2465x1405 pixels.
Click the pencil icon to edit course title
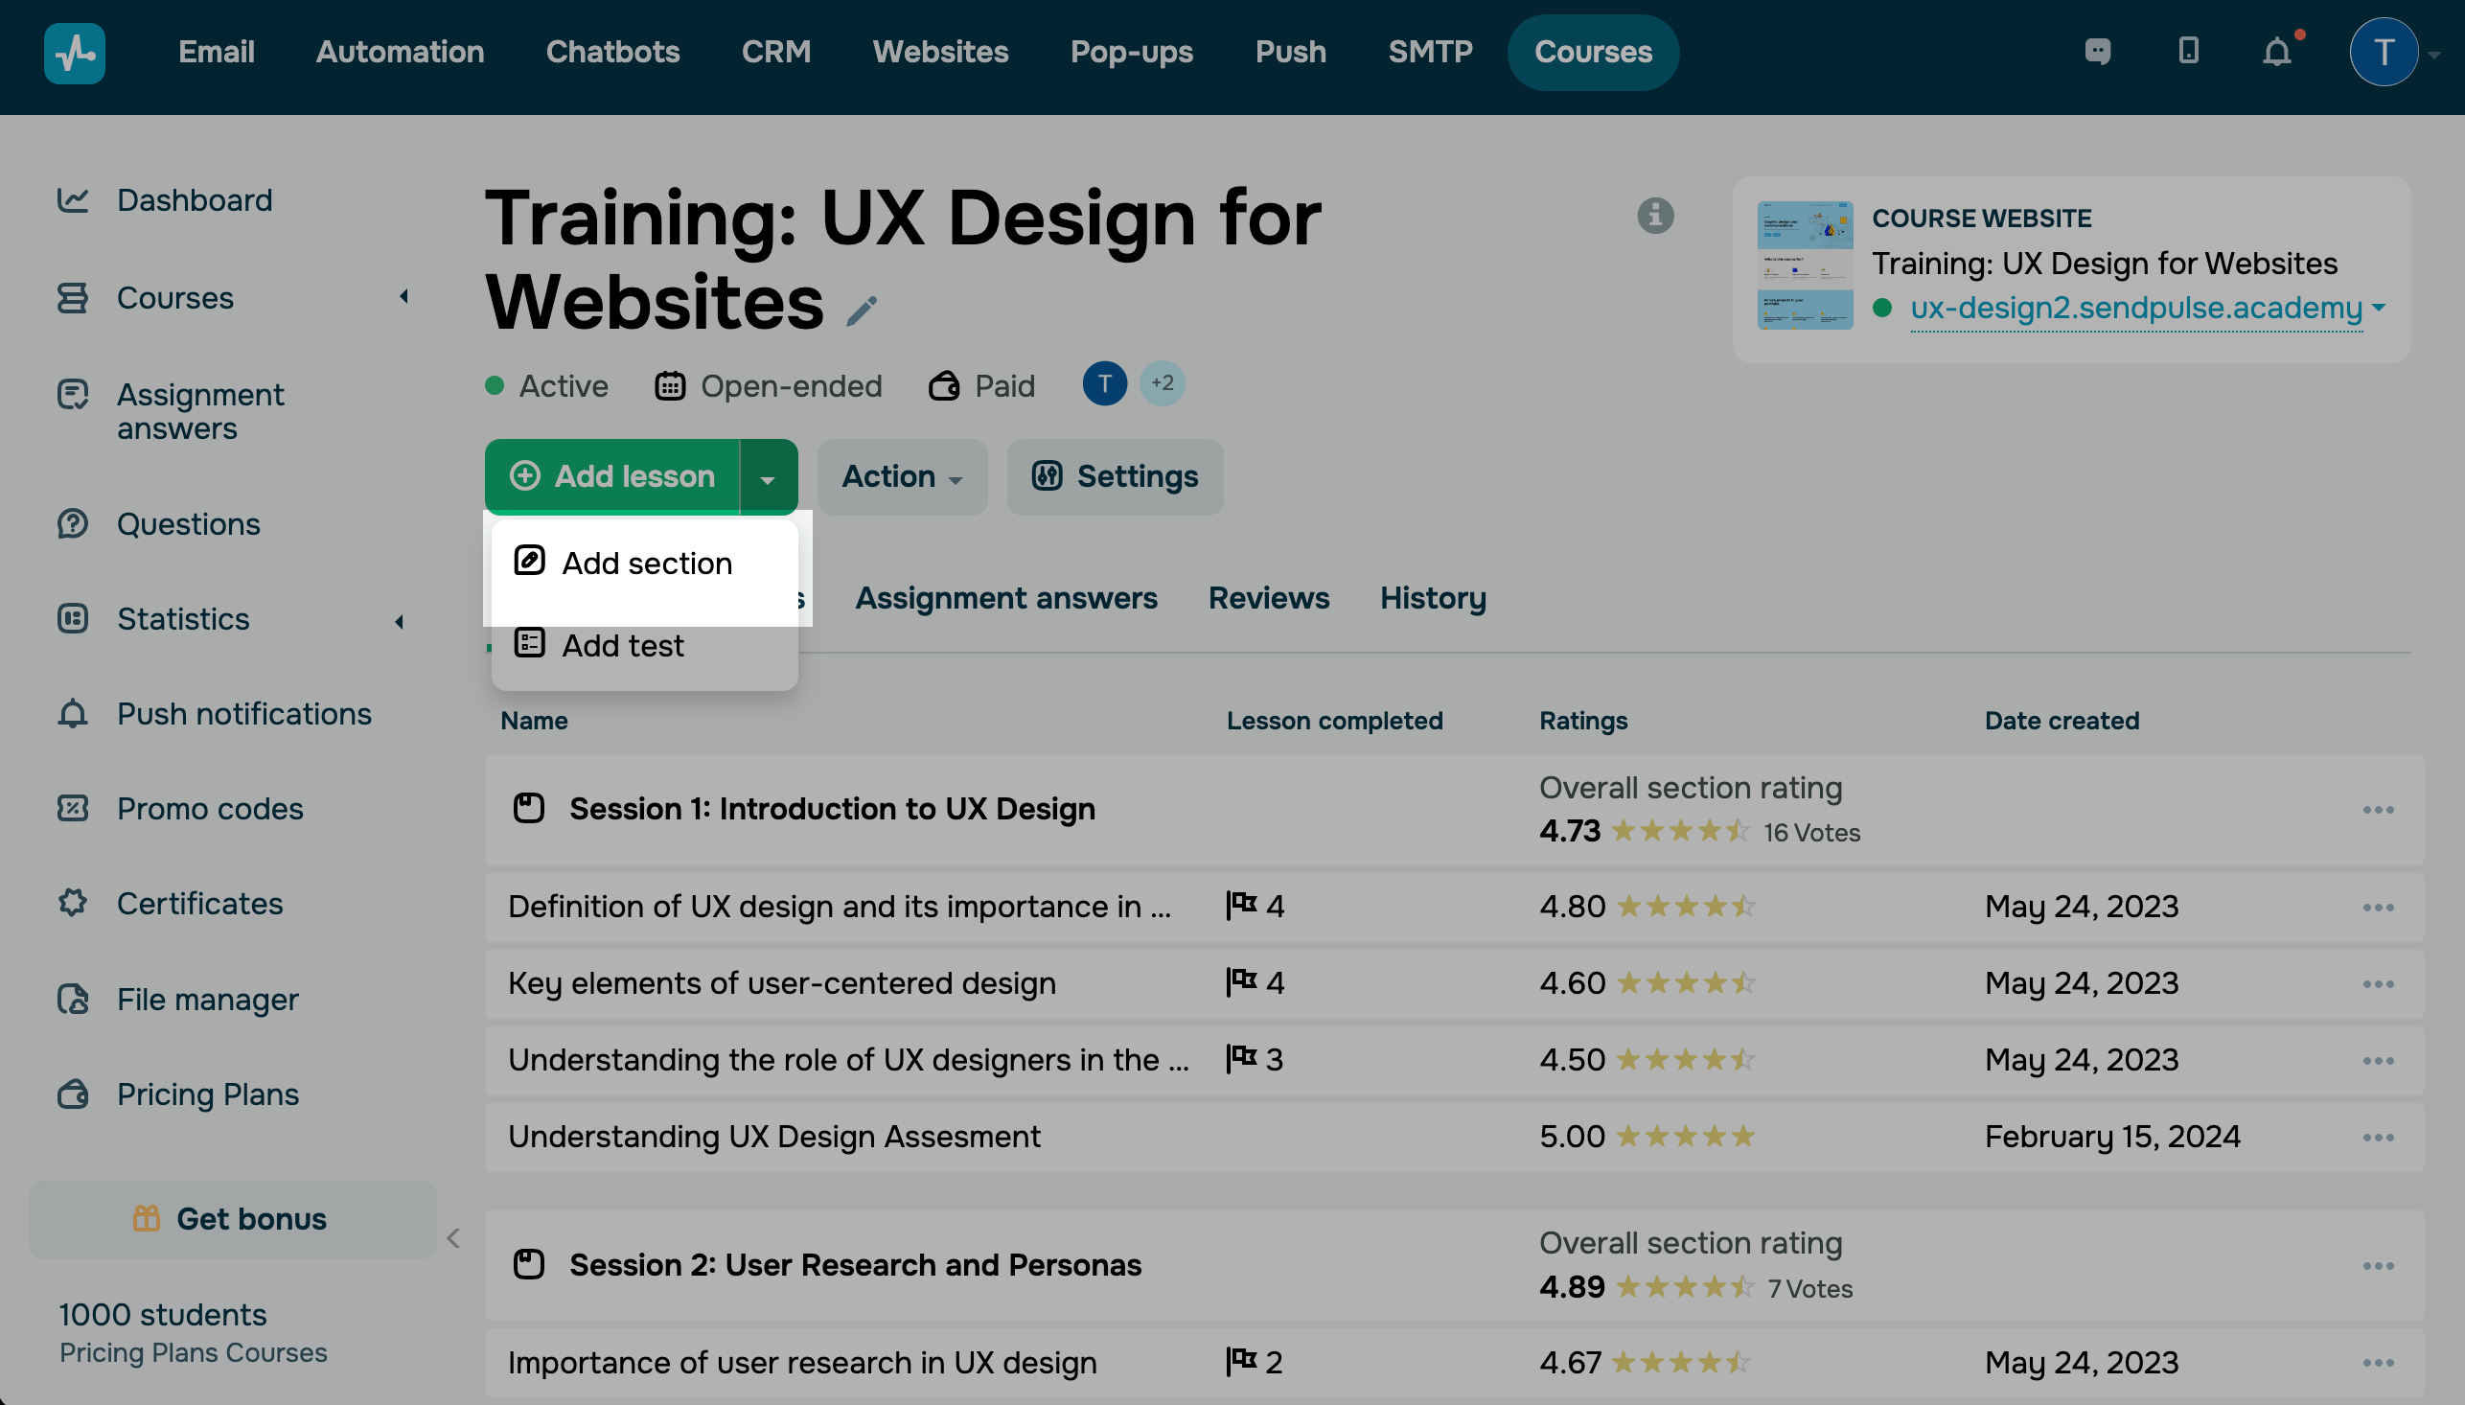pyautogui.click(x=862, y=311)
